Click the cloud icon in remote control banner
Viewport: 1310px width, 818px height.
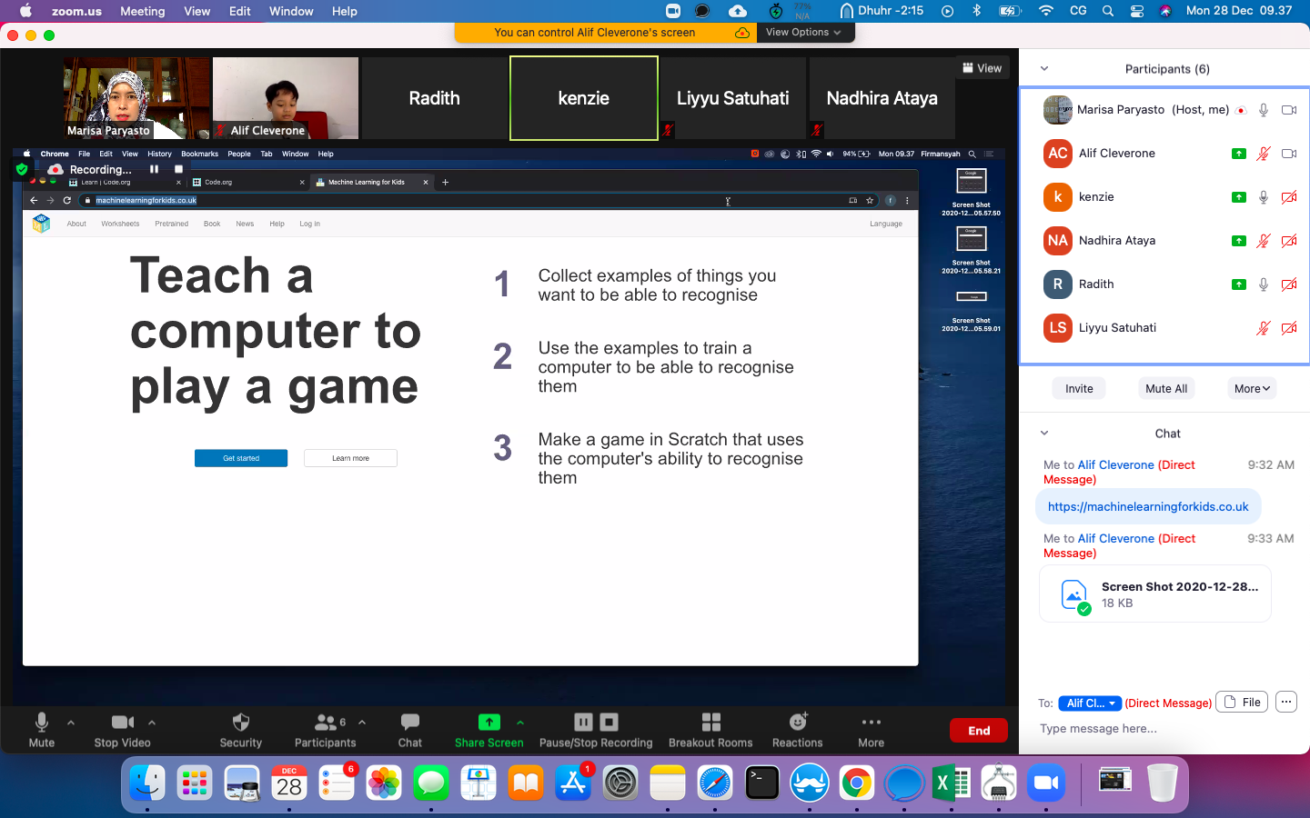coord(742,33)
